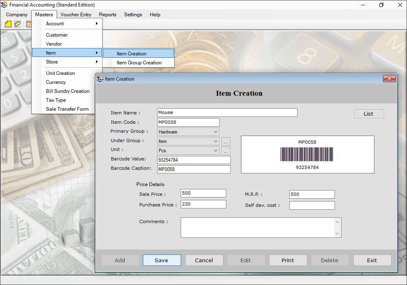This screenshot has height=285, width=407.
Task: Click the Item Name field
Action: tap(227, 113)
